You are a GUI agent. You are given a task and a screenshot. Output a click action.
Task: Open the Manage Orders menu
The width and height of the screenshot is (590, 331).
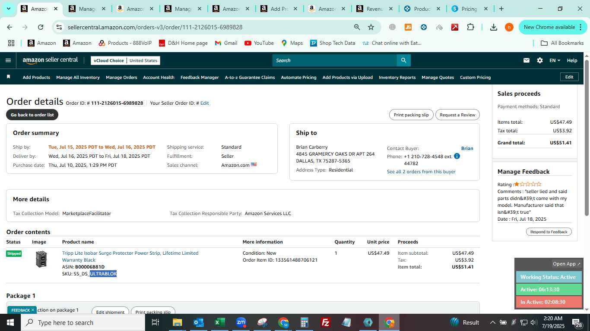121,77
